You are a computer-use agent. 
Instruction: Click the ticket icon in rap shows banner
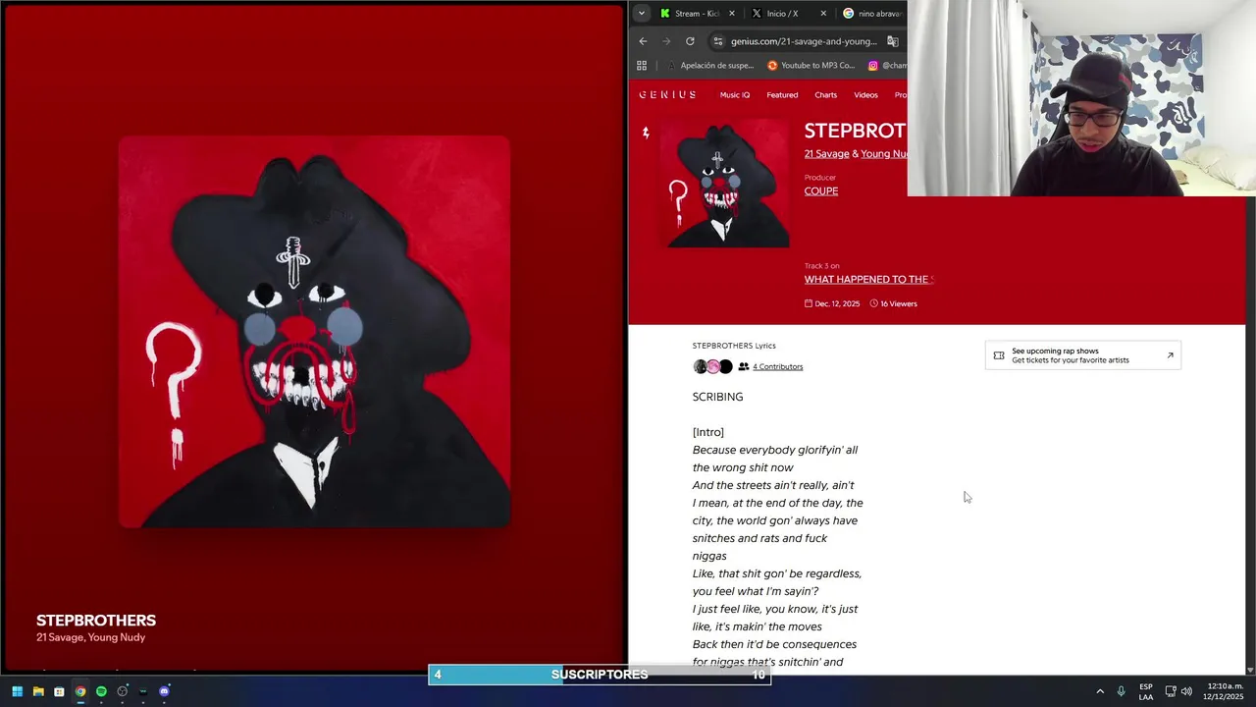click(999, 355)
